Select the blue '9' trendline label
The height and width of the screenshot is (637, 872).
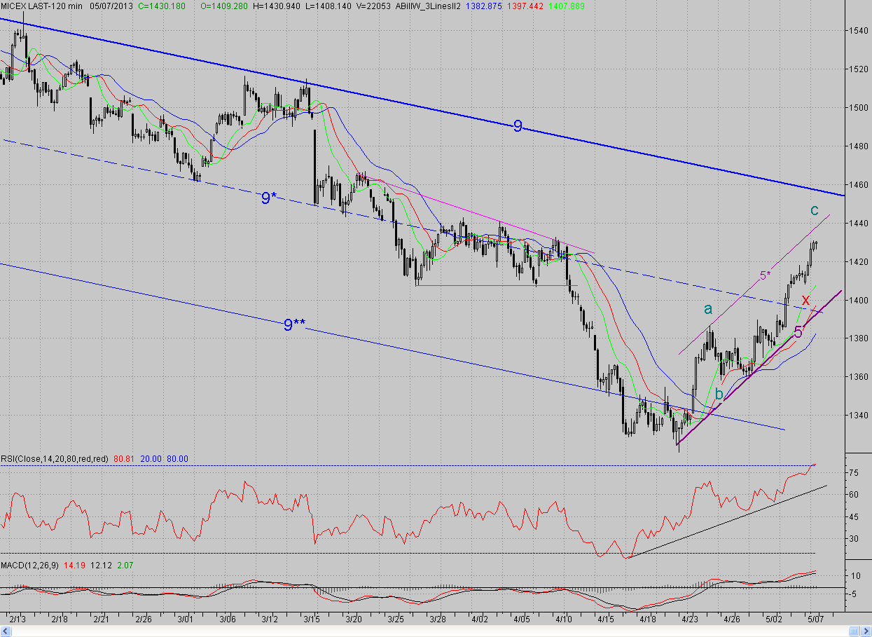click(x=518, y=126)
